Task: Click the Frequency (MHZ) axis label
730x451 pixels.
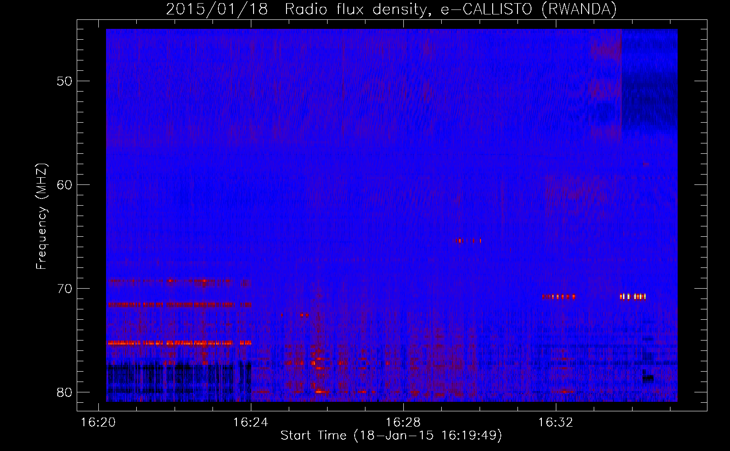Action: click(x=42, y=216)
